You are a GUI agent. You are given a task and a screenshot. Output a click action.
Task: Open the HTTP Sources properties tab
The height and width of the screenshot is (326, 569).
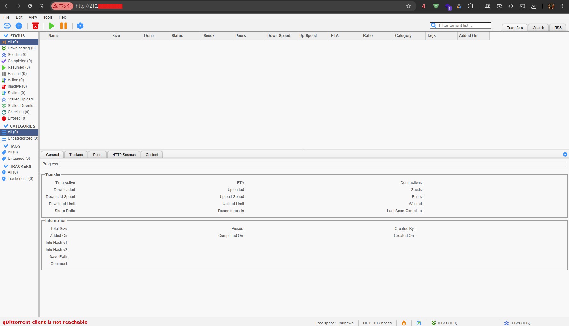[x=124, y=155]
